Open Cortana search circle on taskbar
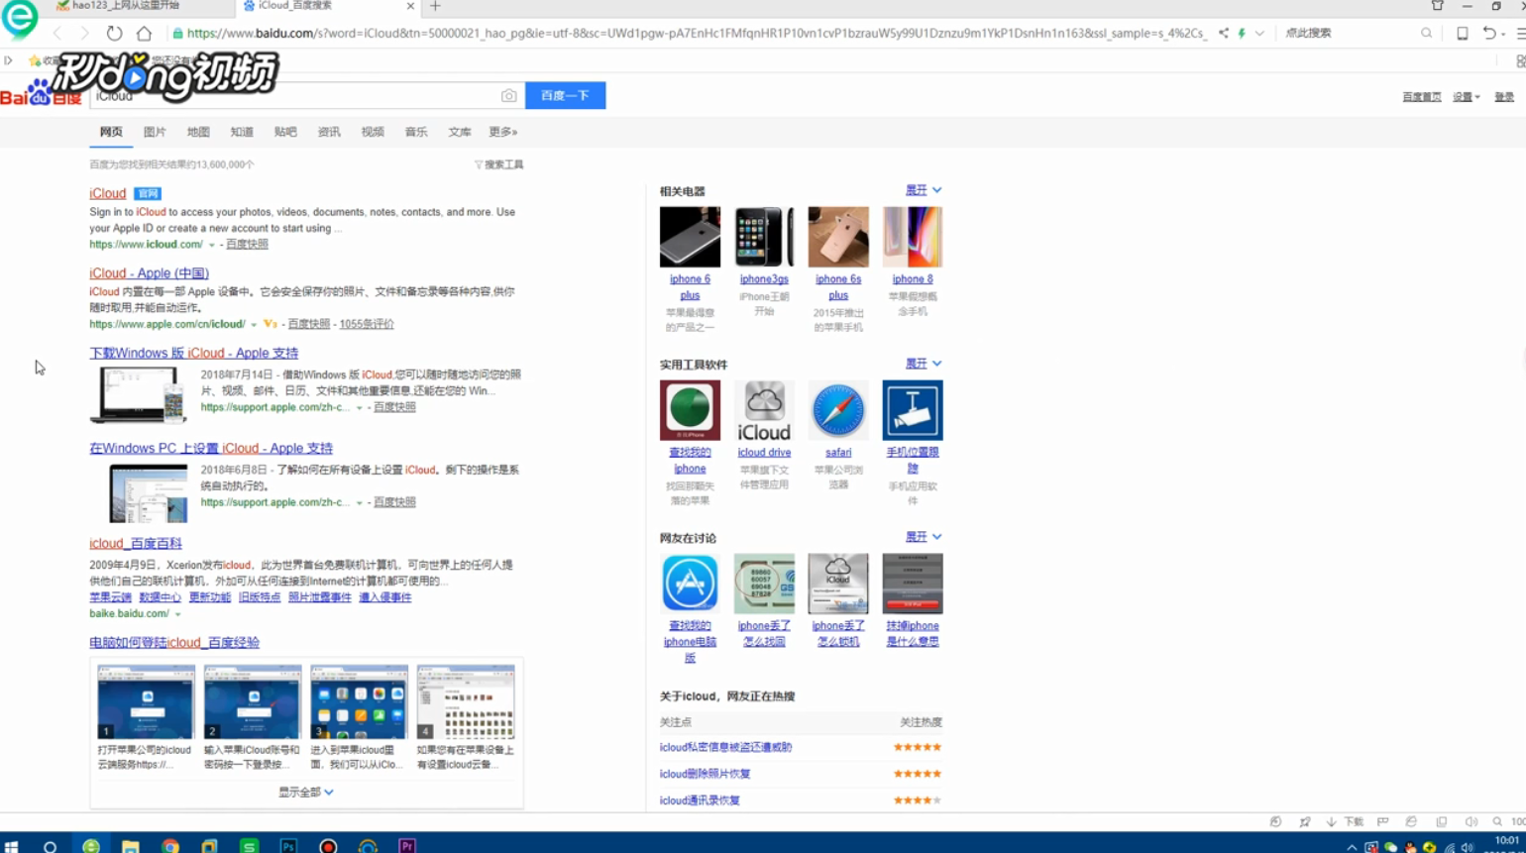Screen dimensions: 1526x853 [x=50, y=846]
